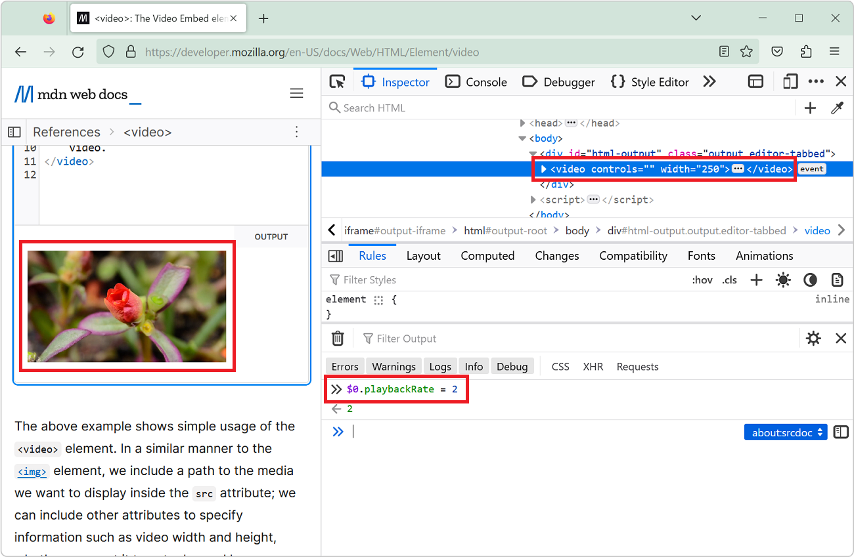The image size is (854, 557).
Task: Enable dark color scheme simulation
Action: point(810,279)
